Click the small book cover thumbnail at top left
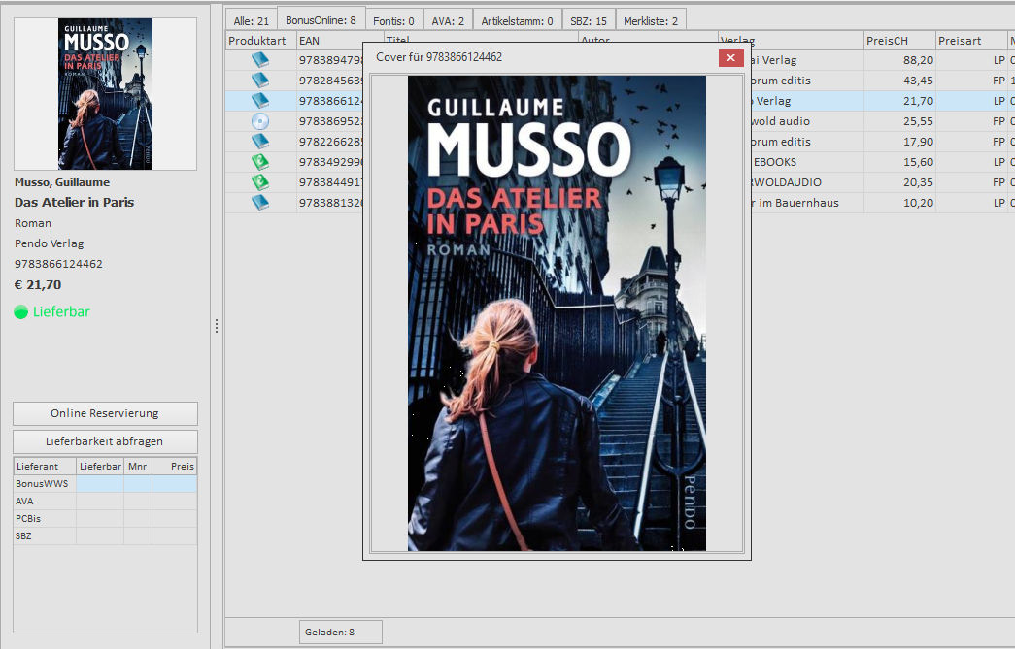Image resolution: width=1015 pixels, height=649 pixels. [x=105, y=94]
